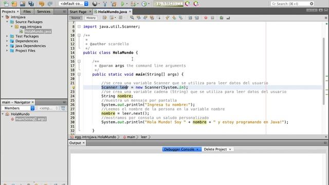
Task: Fold the comment block at line 16
Action: [x=79, y=61]
